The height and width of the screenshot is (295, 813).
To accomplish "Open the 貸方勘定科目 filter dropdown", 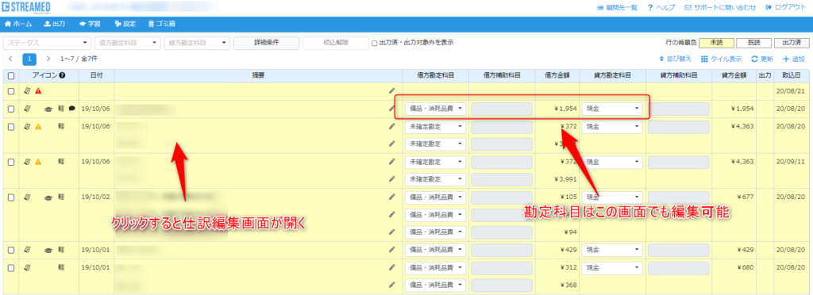I will tap(197, 43).
